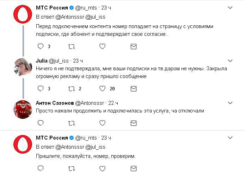The height and width of the screenshot is (180, 245).
Task: Open the chevron menu on Julia's tweet
Action: point(230,60)
